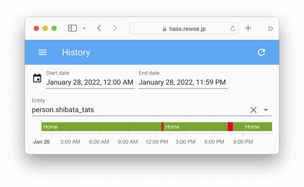Click the first green Home timeline segment
The image size is (304, 187).
(x=101, y=127)
